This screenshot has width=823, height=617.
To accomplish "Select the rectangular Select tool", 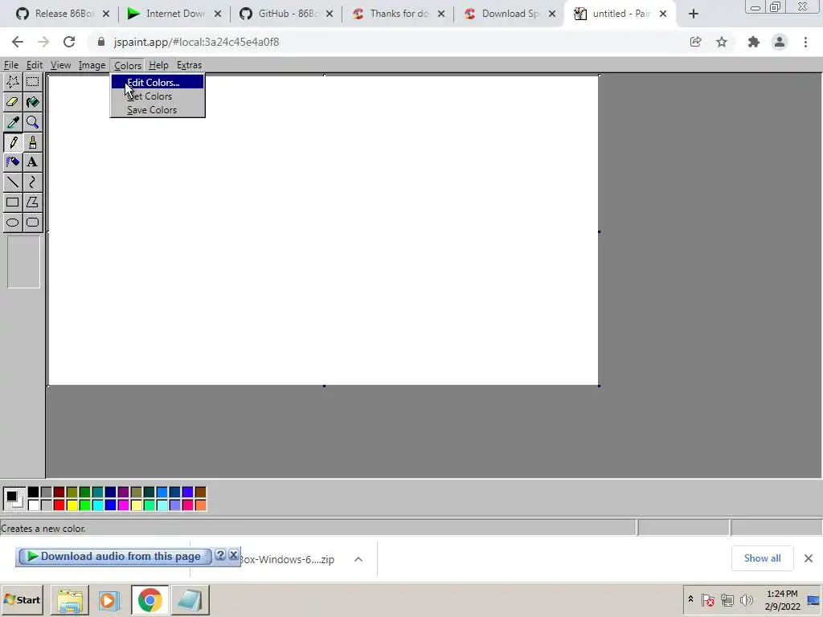I will (x=32, y=82).
